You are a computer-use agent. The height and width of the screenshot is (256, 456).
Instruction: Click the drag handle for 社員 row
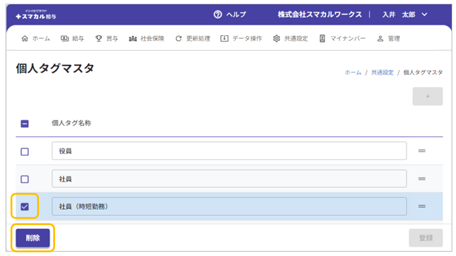[421, 179]
